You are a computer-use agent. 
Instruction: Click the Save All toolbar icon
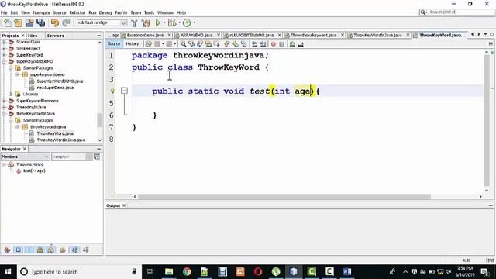tap(40, 22)
